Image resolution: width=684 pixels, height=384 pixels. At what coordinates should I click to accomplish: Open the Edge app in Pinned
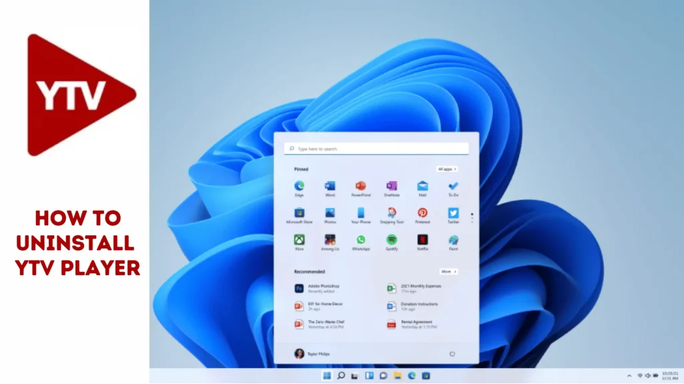[x=299, y=186]
